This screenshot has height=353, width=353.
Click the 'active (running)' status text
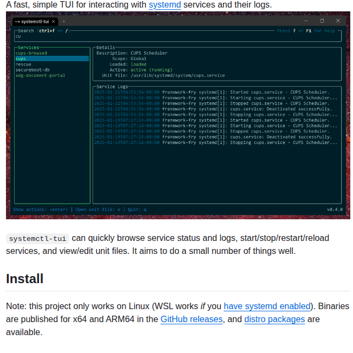(152, 70)
